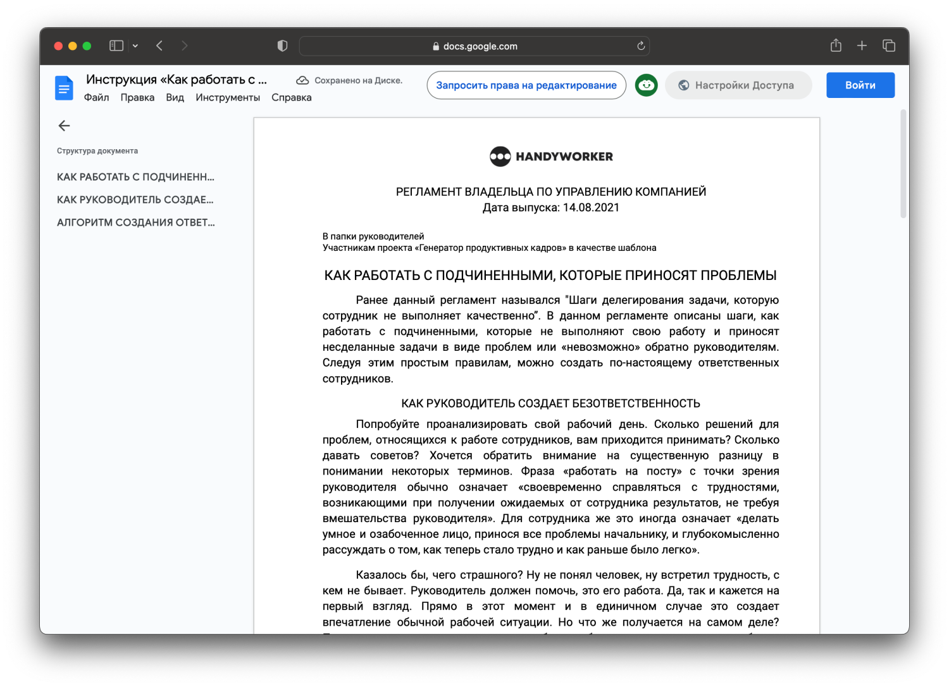949x687 pixels.
Task: Go forward with Safari forward arrow
Action: pyautogui.click(x=184, y=46)
